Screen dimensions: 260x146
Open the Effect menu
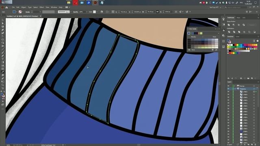tap(41, 7)
